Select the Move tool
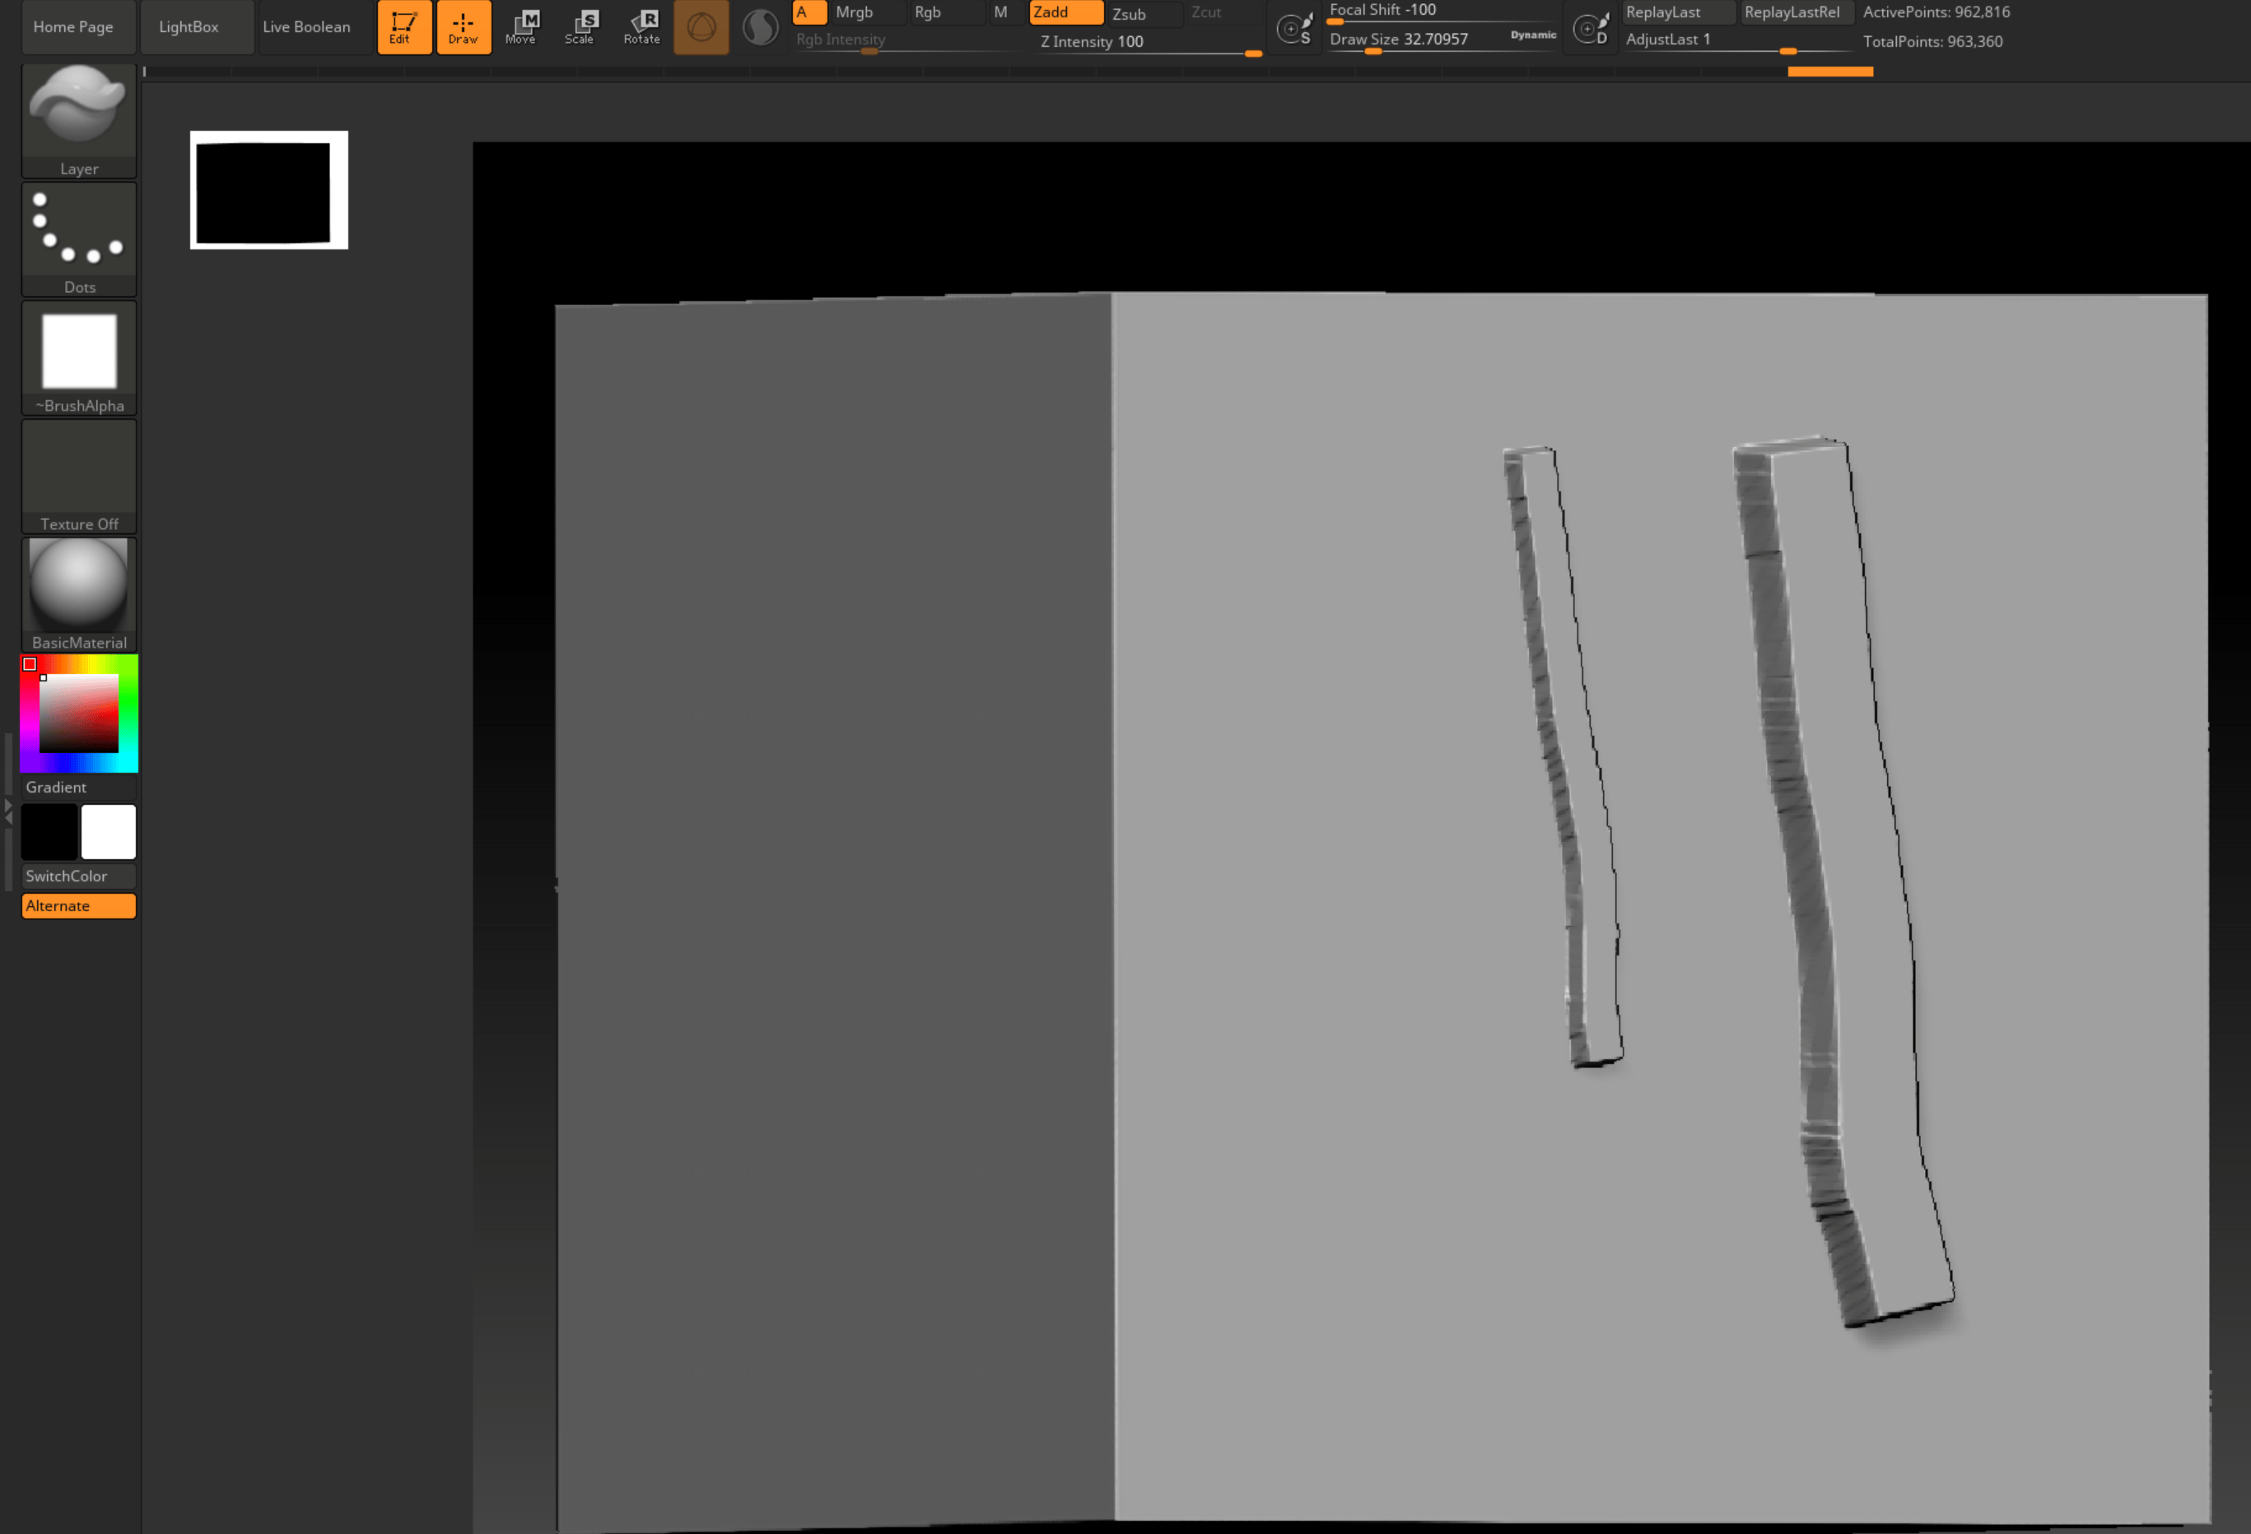 pos(520,24)
